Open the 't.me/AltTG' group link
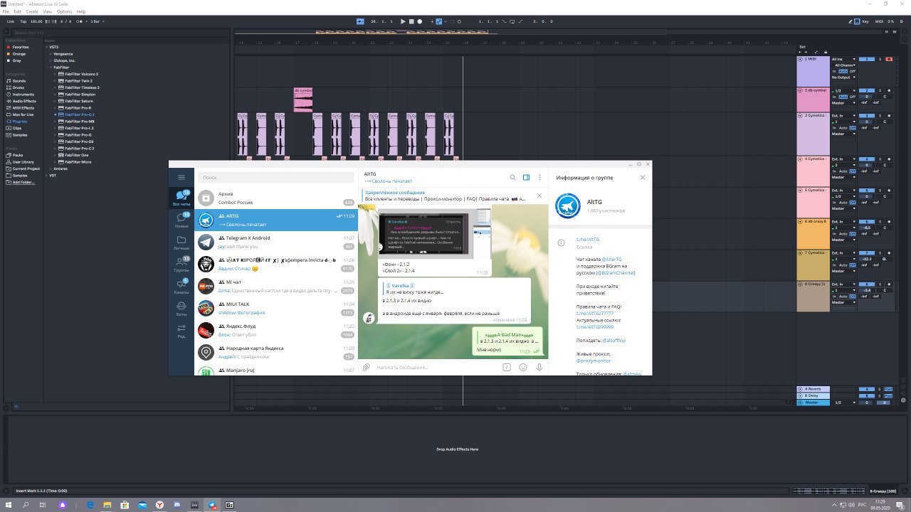Image resolution: width=911 pixels, height=512 pixels. pos(588,240)
